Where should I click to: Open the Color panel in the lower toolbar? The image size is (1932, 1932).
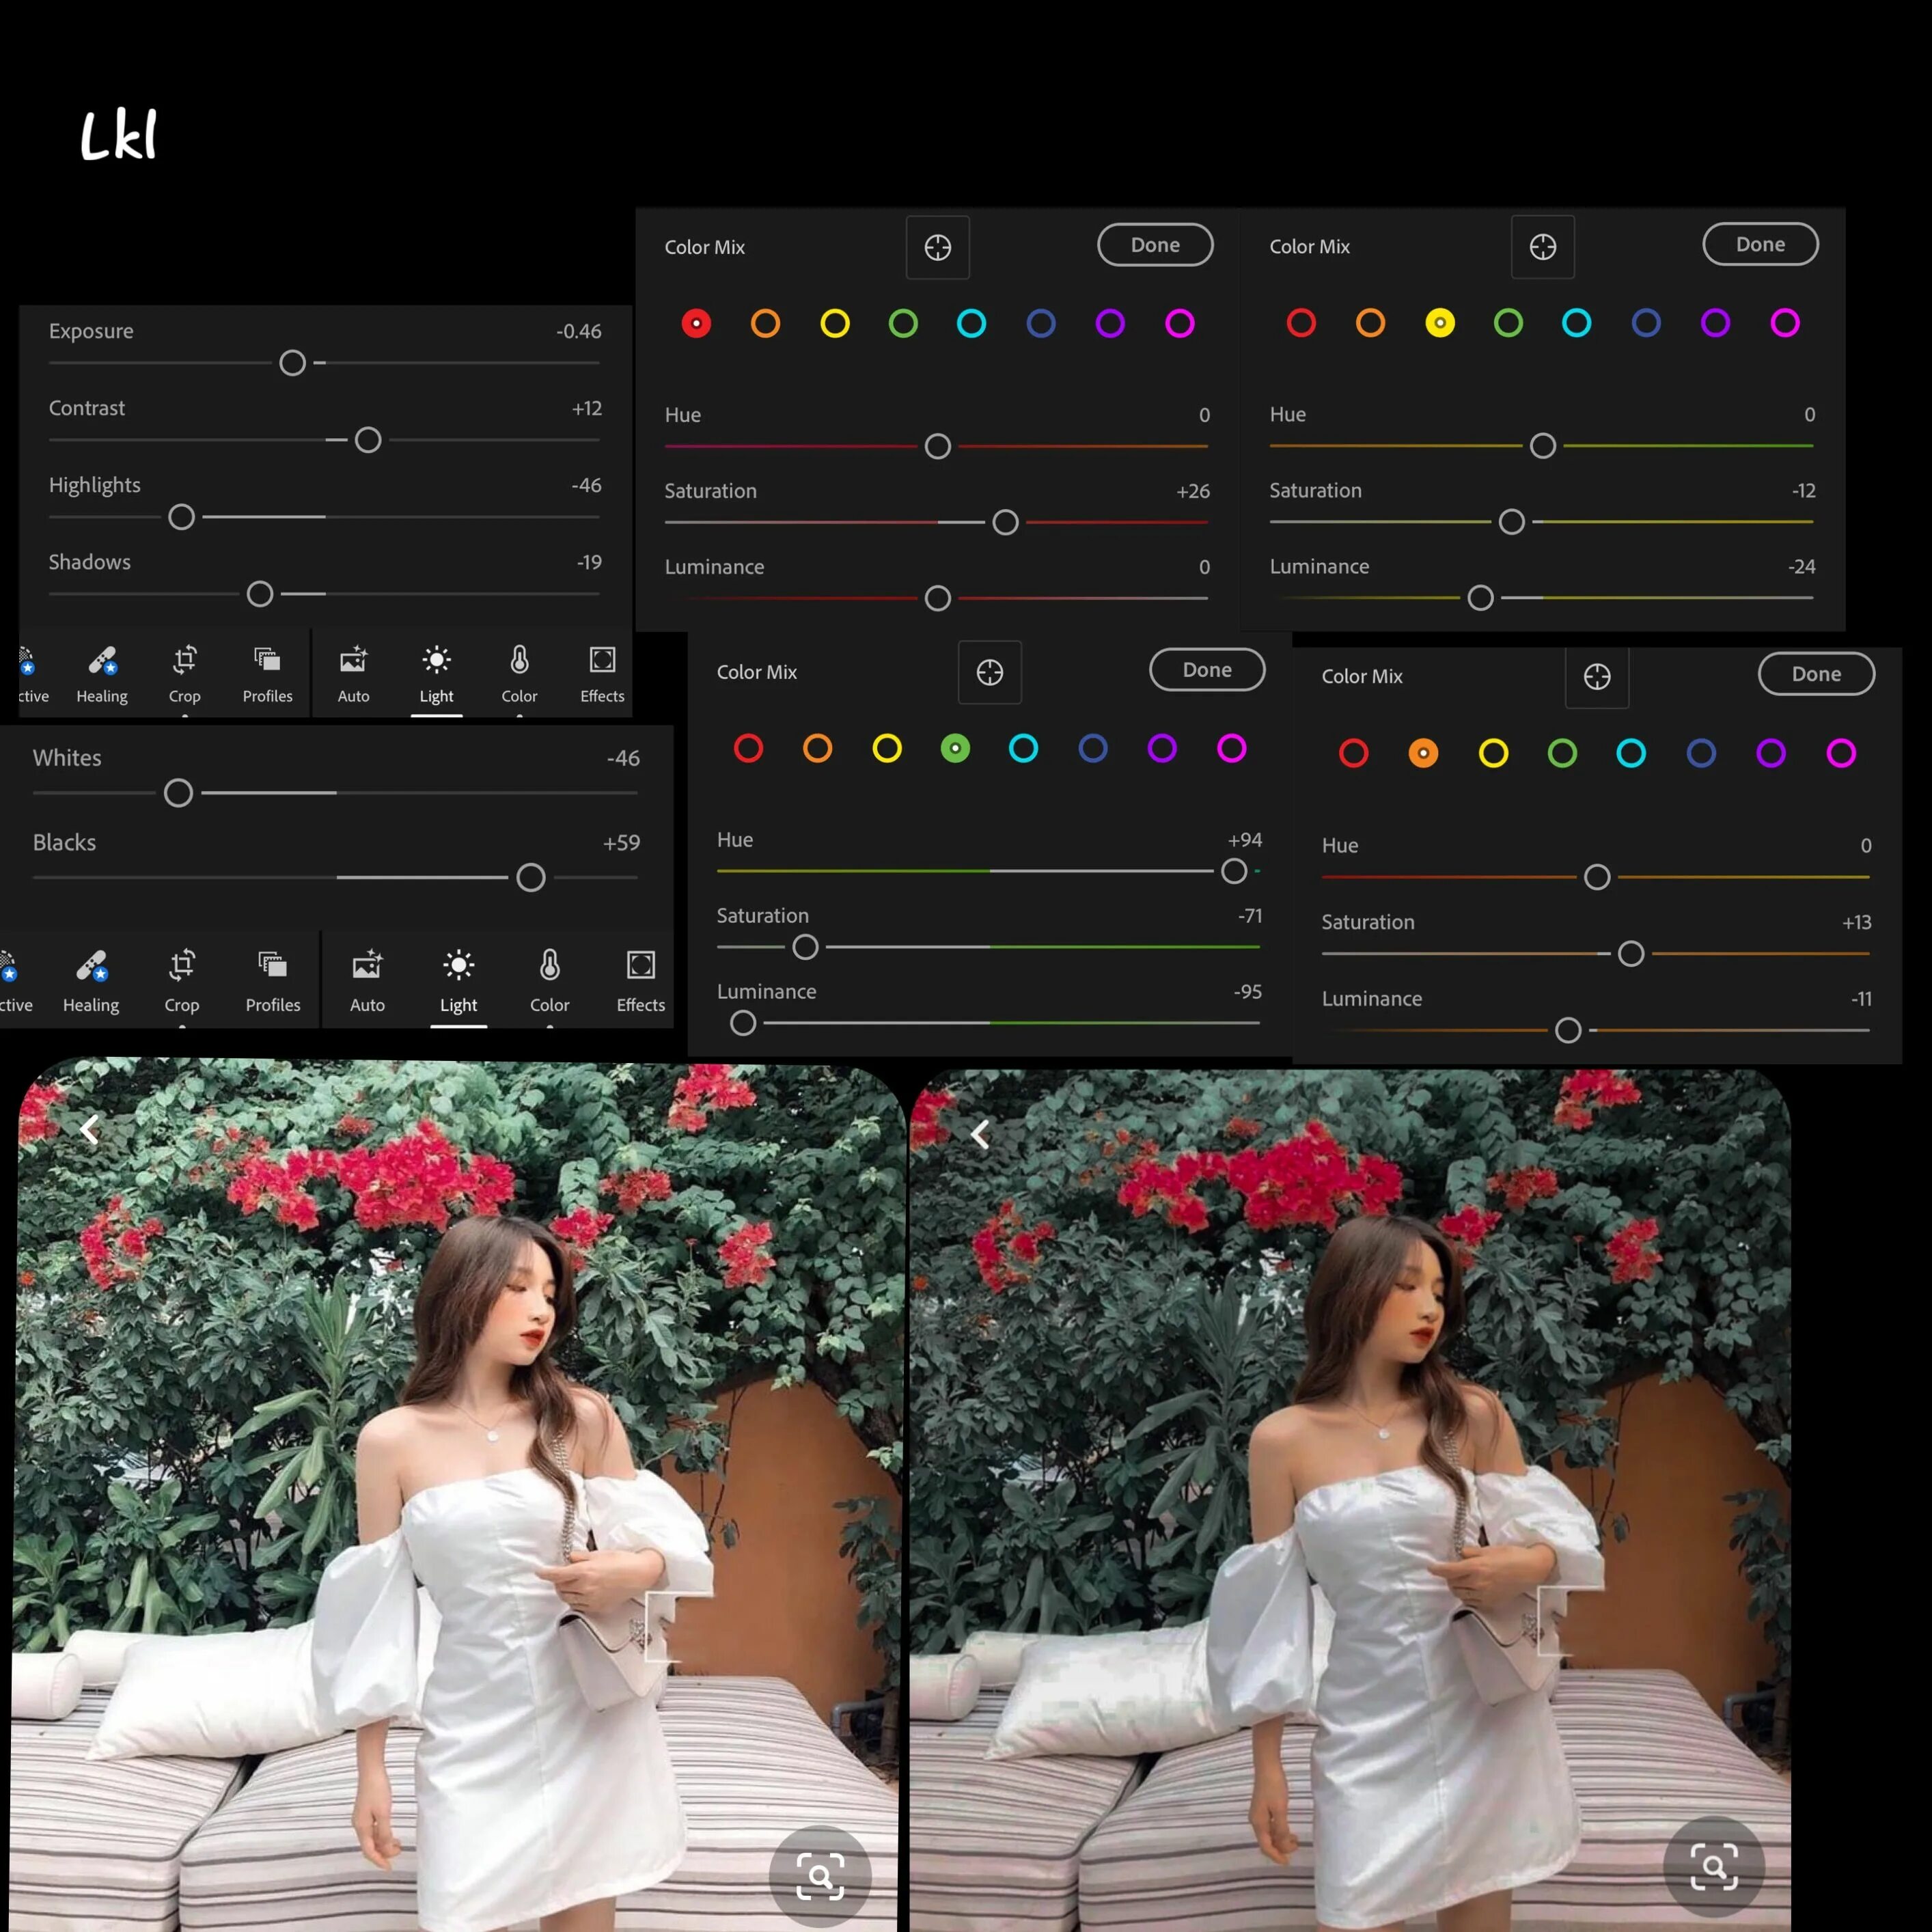(x=549, y=980)
